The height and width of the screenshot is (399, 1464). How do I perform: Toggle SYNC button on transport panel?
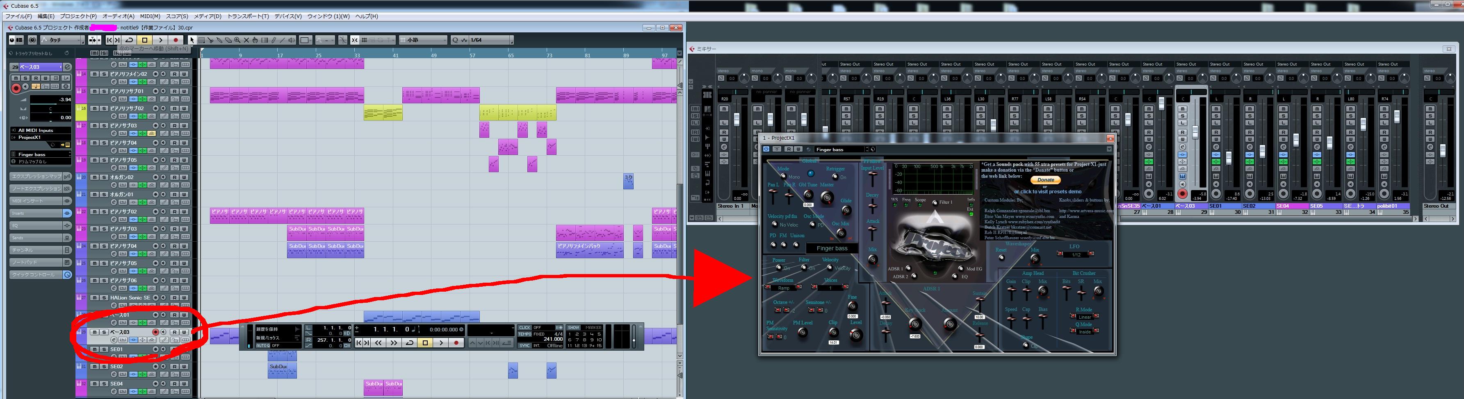click(524, 346)
